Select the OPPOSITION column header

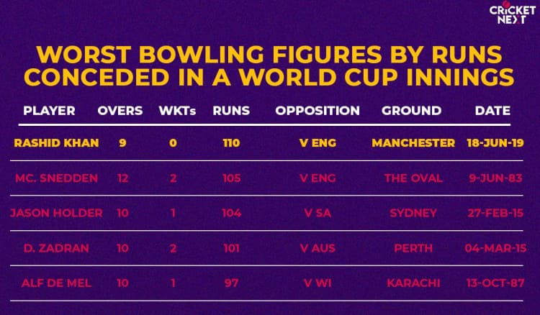coord(318,111)
